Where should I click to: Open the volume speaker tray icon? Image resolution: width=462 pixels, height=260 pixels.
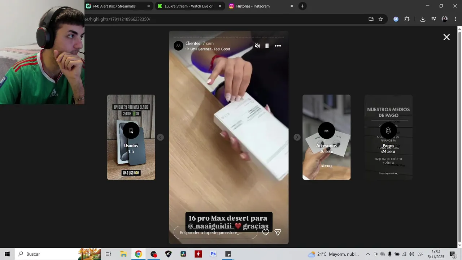coord(411,254)
